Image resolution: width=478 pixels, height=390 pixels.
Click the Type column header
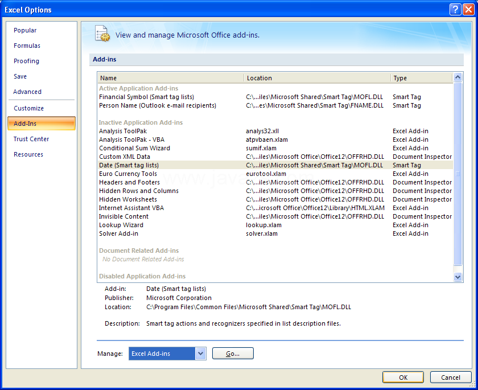(x=422, y=78)
